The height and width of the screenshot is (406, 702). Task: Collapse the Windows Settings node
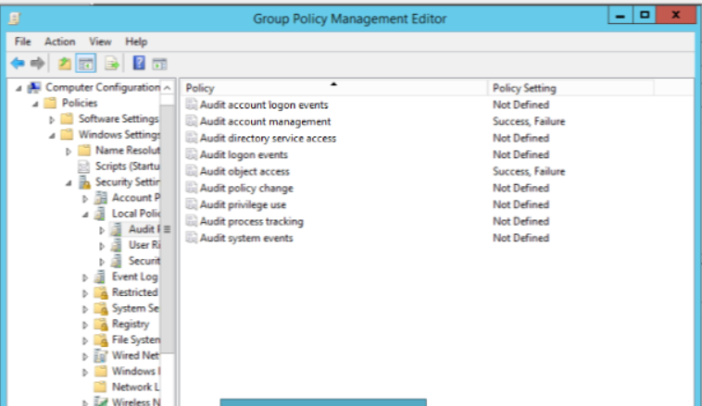pyautogui.click(x=53, y=135)
